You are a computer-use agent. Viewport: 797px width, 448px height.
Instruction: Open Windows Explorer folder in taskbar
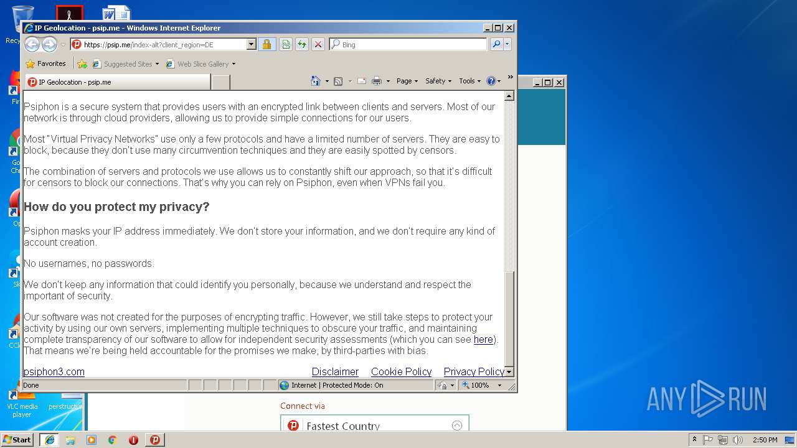click(x=70, y=440)
